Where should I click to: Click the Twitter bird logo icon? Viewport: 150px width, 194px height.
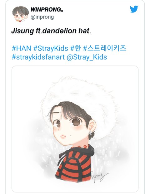tap(134, 9)
